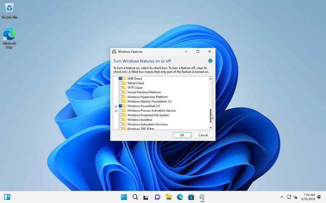This screenshot has height=203, width=326.
Task: Open File Explorer from the taskbar
Action: tap(169, 197)
